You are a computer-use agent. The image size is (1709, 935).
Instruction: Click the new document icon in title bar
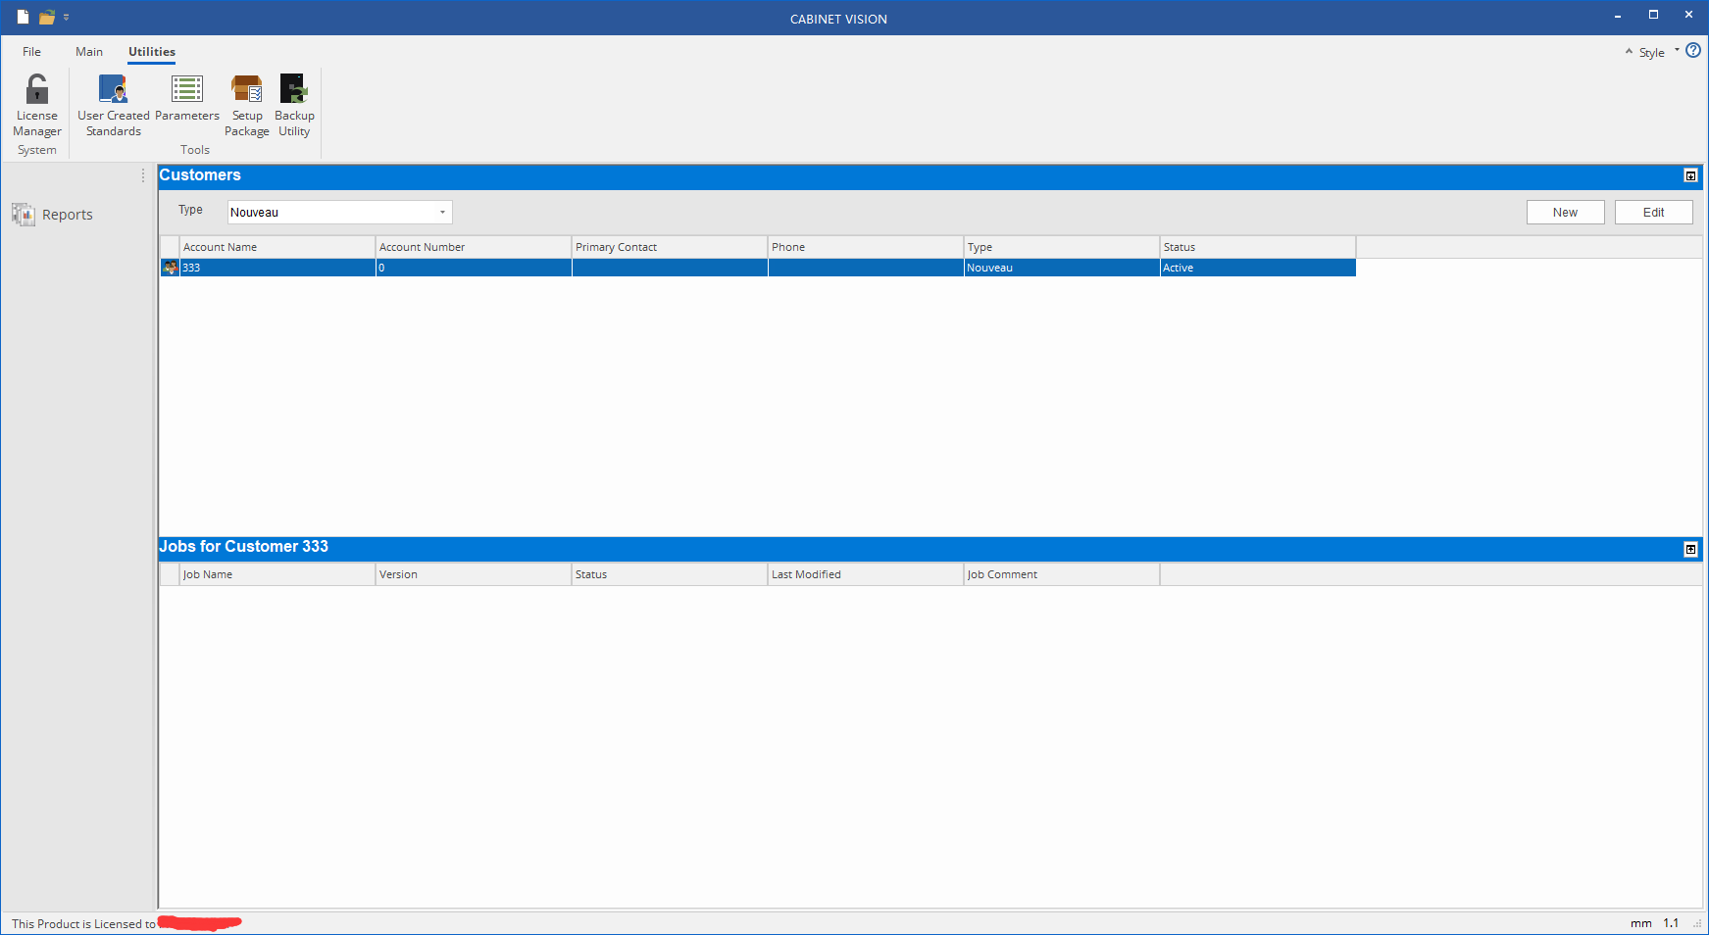point(23,17)
